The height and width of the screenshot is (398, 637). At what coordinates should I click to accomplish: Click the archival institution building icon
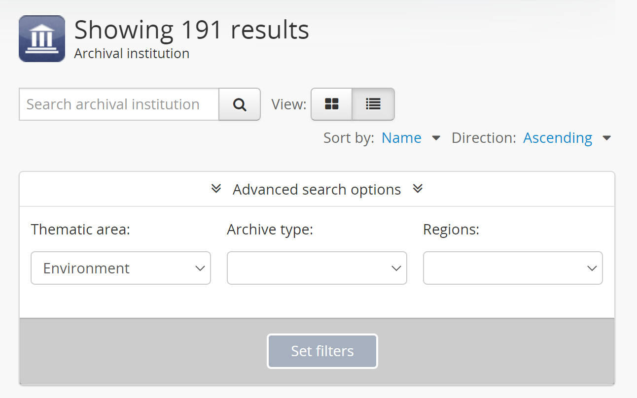[42, 38]
